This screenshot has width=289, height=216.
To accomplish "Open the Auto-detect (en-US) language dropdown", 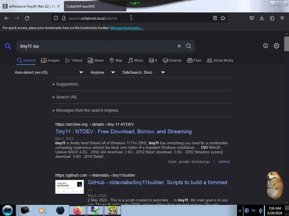I will pyautogui.click(x=49, y=72).
